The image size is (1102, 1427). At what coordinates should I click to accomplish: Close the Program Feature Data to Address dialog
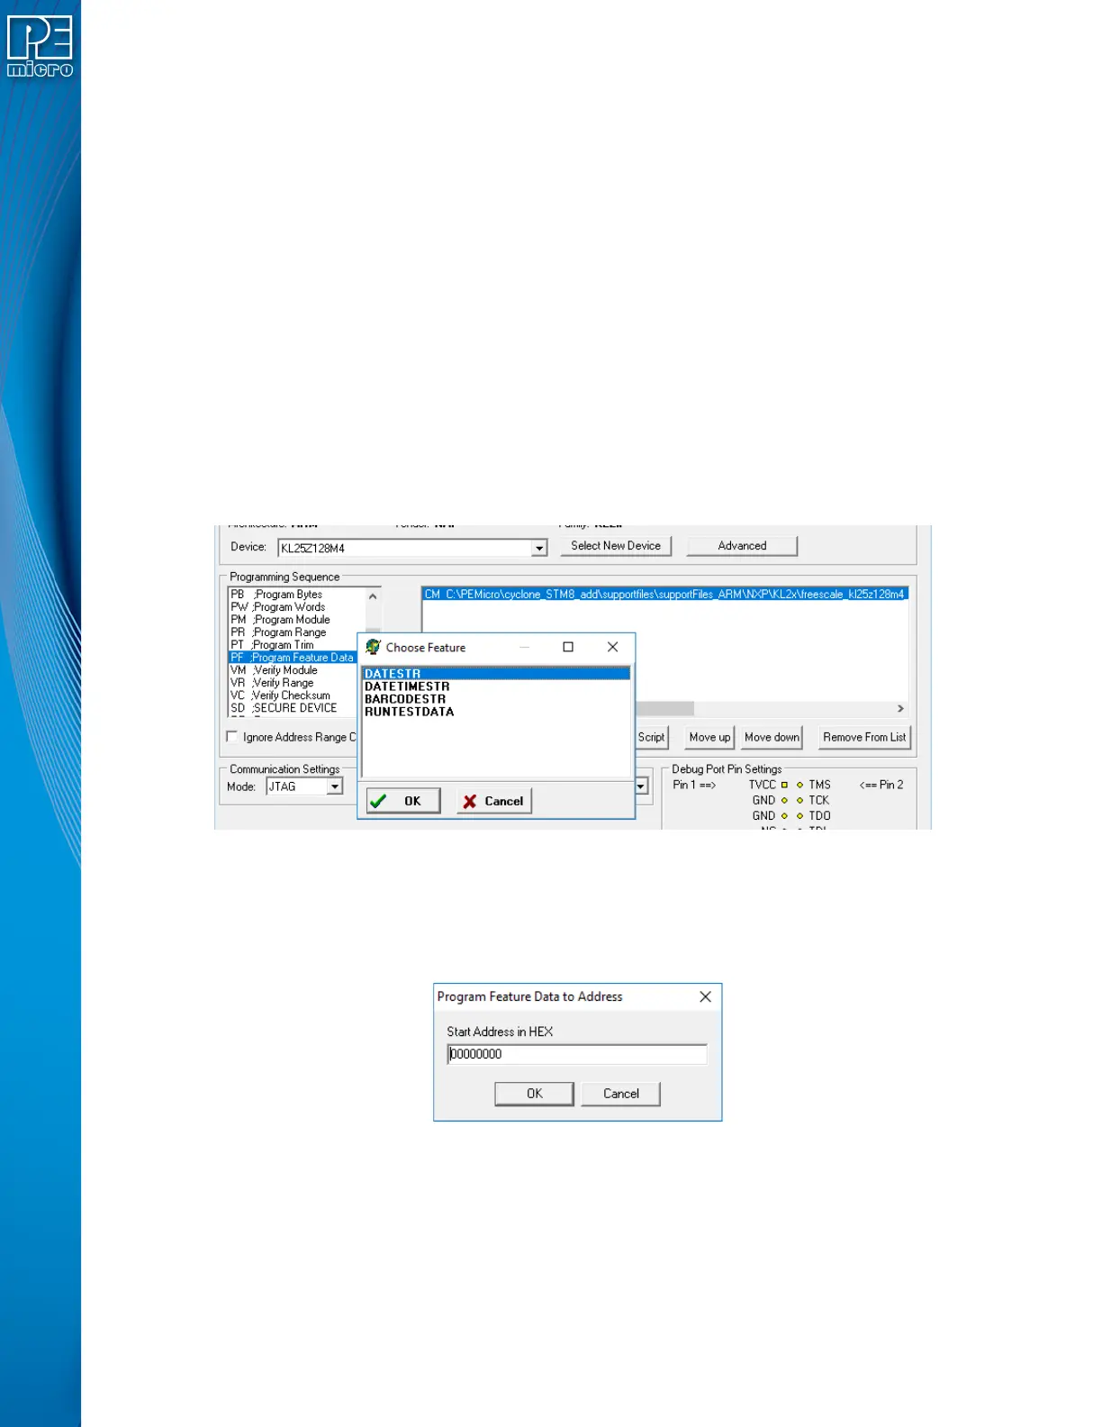pos(705,996)
